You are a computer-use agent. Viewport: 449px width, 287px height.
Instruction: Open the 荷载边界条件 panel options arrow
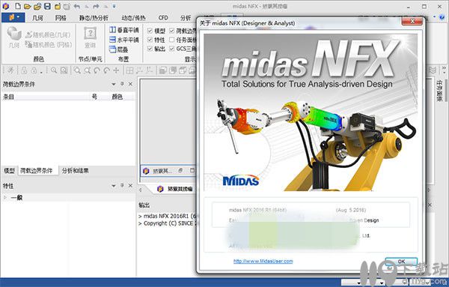pos(114,84)
